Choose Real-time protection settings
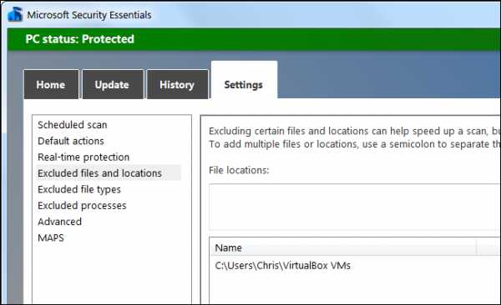 83,157
